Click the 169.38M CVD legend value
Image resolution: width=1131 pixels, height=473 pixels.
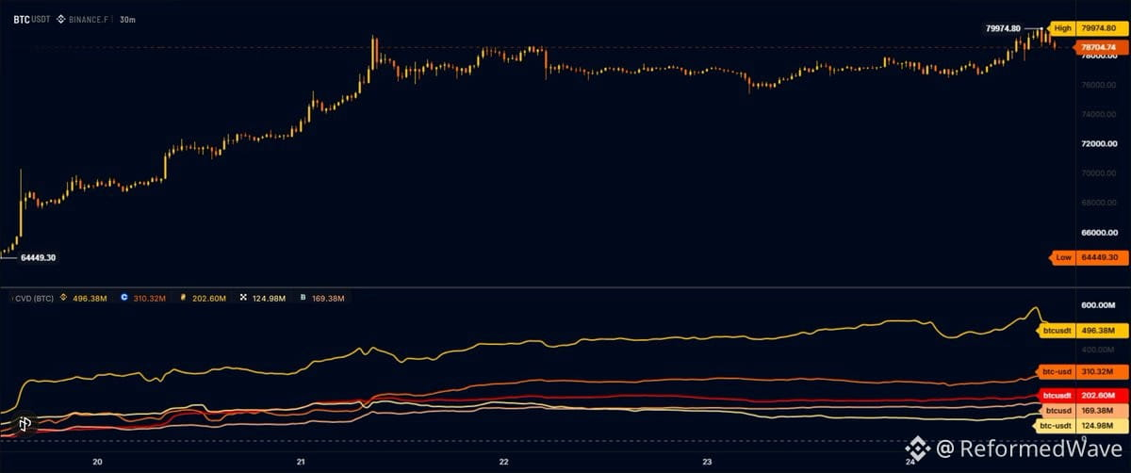click(x=328, y=298)
